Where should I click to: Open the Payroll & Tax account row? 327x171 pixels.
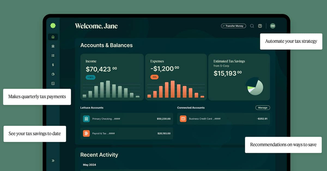pyautogui.click(x=127, y=133)
